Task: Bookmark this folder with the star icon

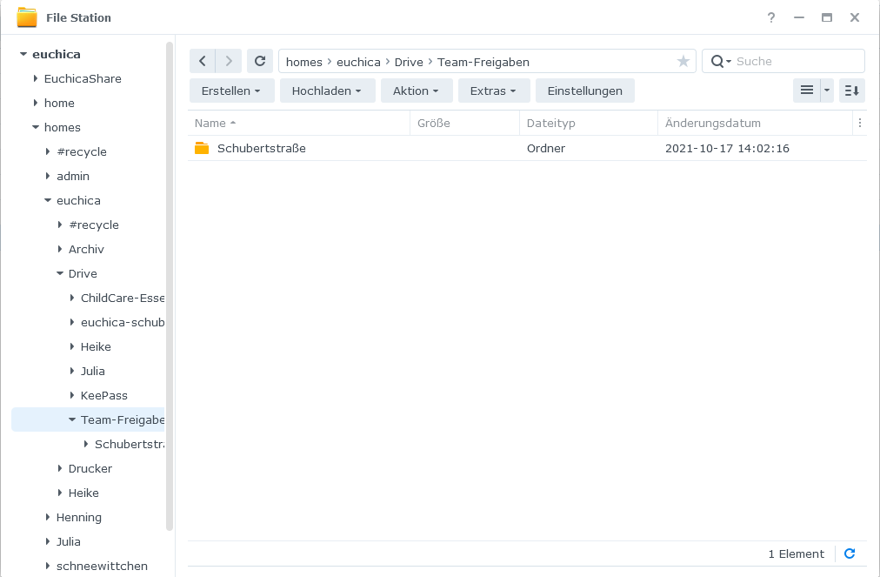Action: pyautogui.click(x=683, y=62)
